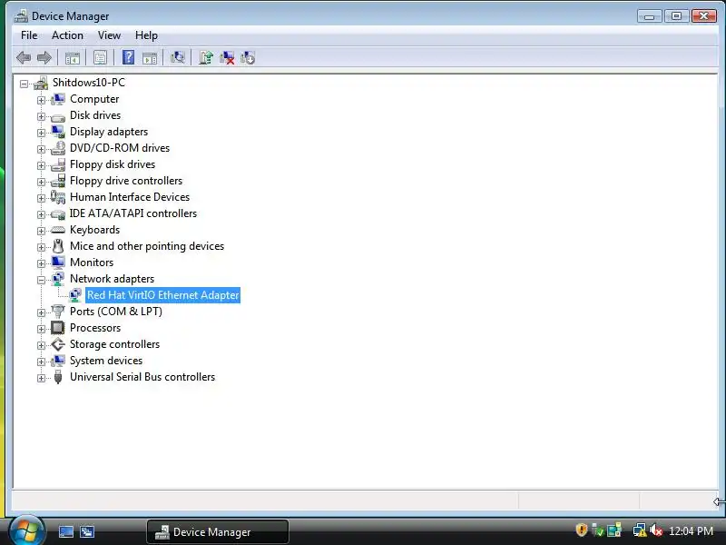
Task: Select the Processors label
Action: click(x=95, y=328)
